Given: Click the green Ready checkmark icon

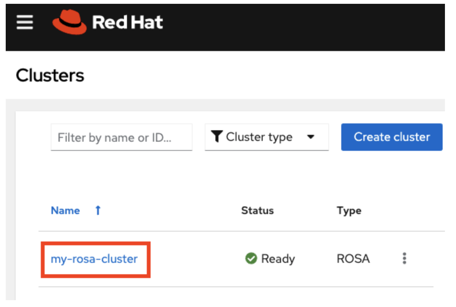Looking at the screenshot, I should pos(250,259).
